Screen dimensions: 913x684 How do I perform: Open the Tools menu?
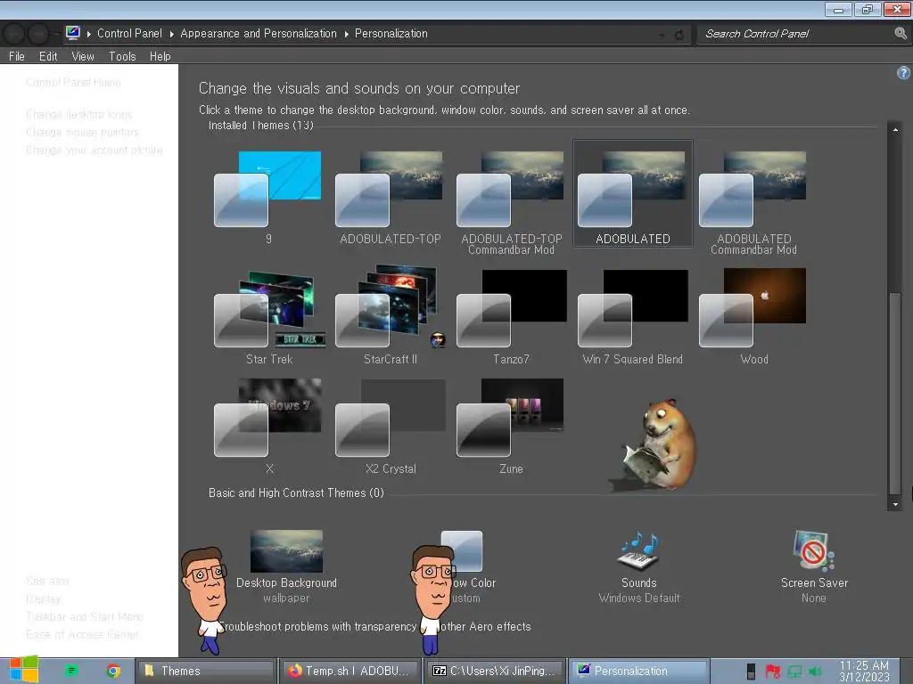[x=122, y=56]
